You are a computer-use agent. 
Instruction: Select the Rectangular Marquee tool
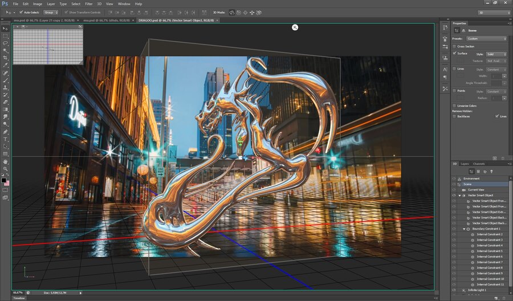pyautogui.click(x=5, y=36)
